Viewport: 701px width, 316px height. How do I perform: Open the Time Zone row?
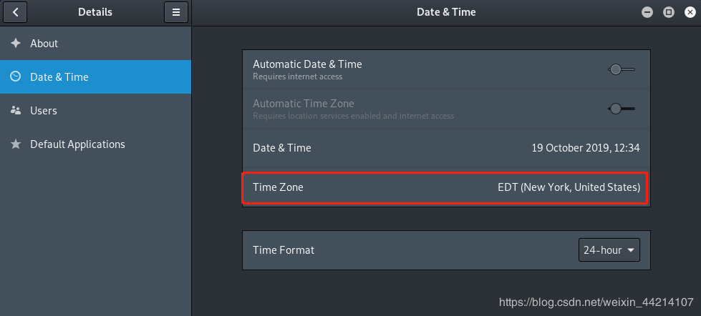coord(278,187)
